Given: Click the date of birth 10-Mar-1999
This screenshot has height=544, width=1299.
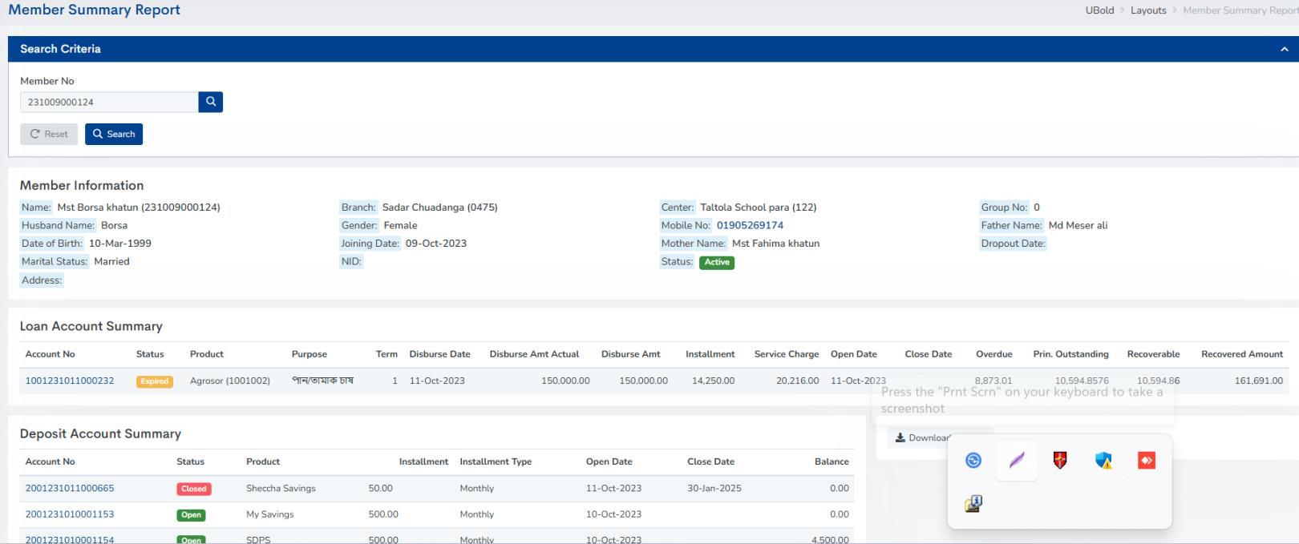Looking at the screenshot, I should coord(120,244).
